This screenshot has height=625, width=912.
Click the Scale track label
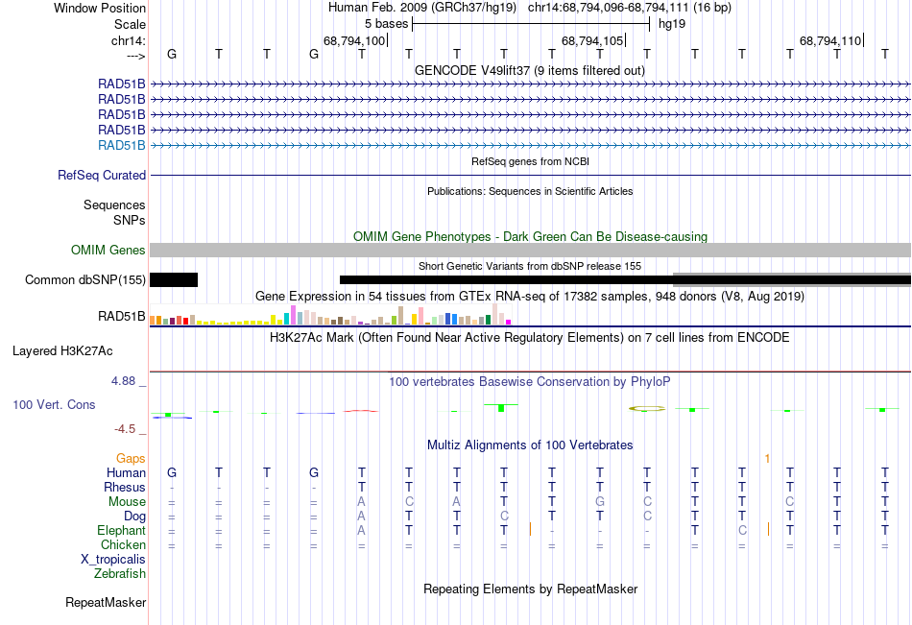(x=130, y=24)
